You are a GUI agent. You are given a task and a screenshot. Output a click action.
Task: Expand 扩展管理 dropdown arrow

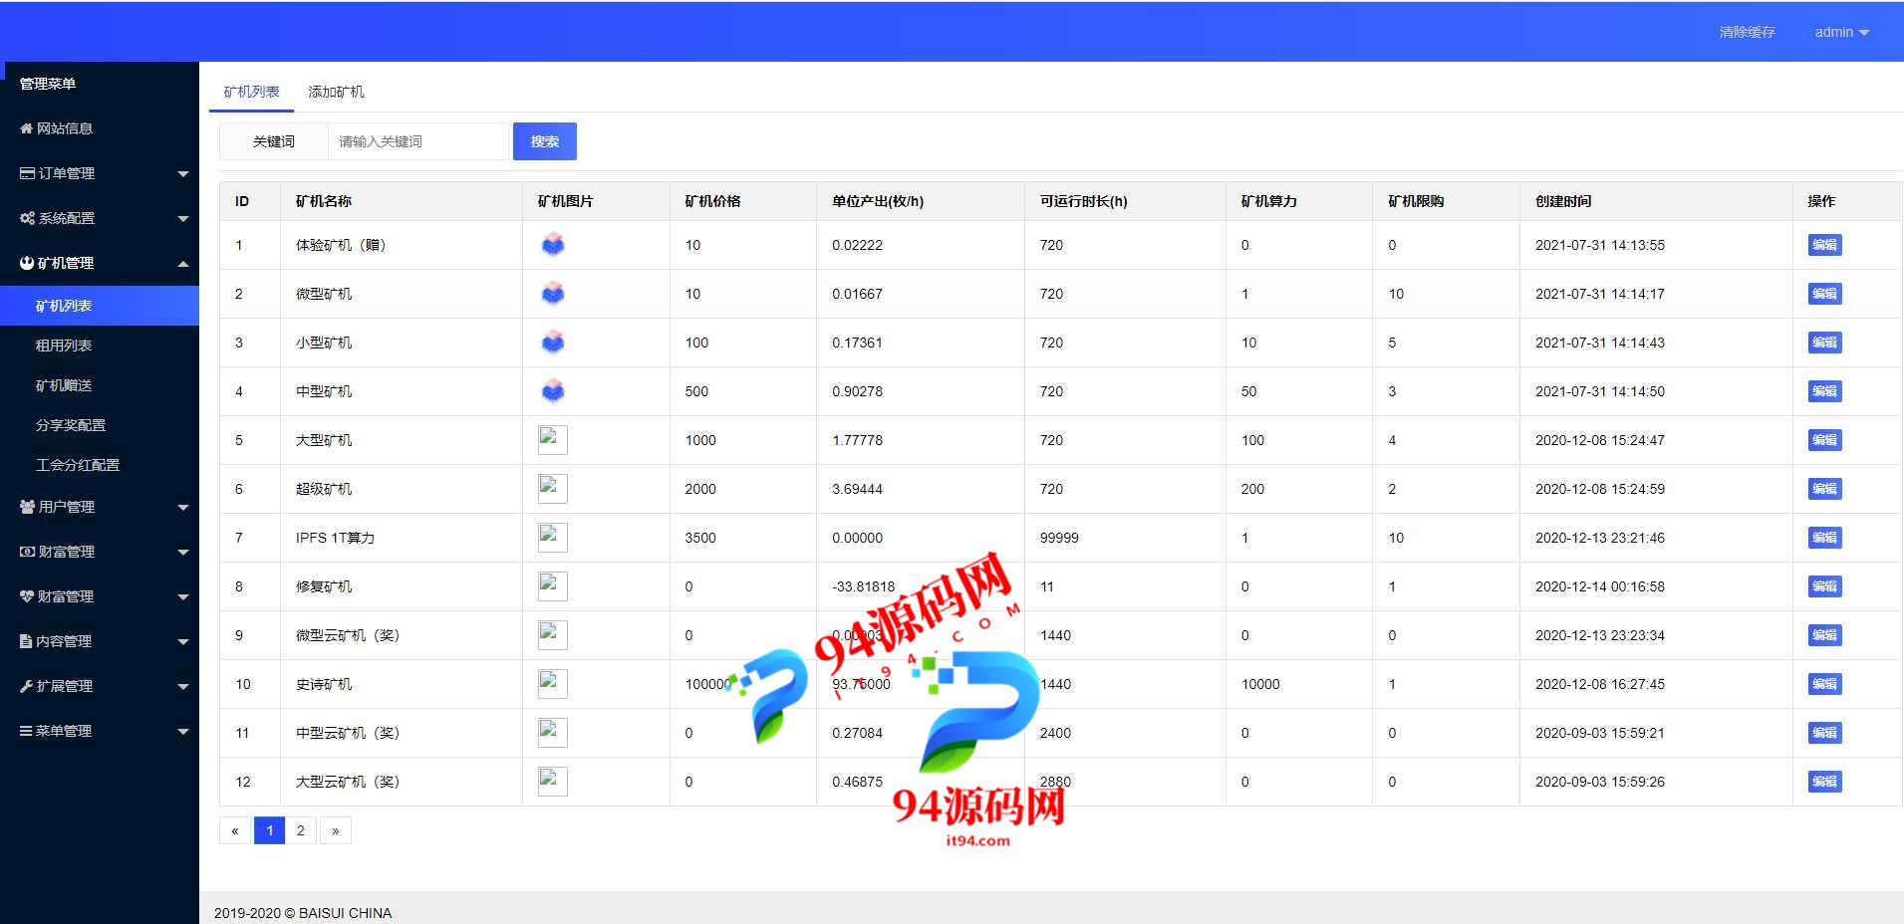[183, 687]
